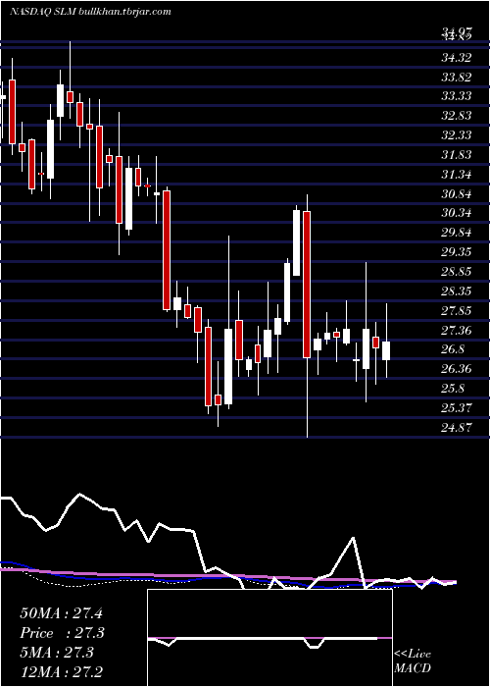Click the 25.37 price axis label
490x687 pixels.
click(457, 408)
